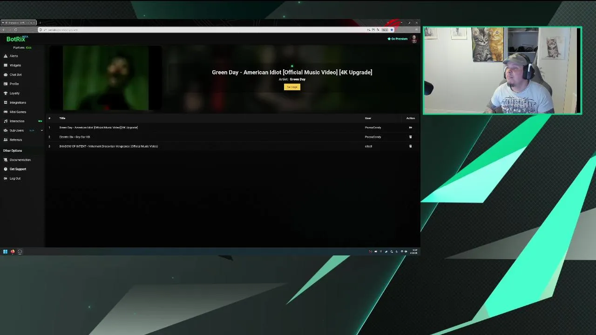Screen dimensions: 596x335
Task: Select the Loyalty trophy icon
Action: 6,93
